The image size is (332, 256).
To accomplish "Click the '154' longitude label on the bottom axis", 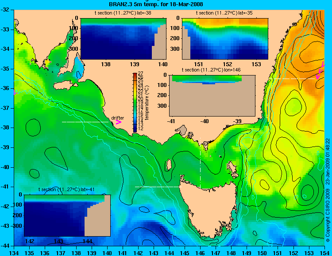I will [324, 253].
